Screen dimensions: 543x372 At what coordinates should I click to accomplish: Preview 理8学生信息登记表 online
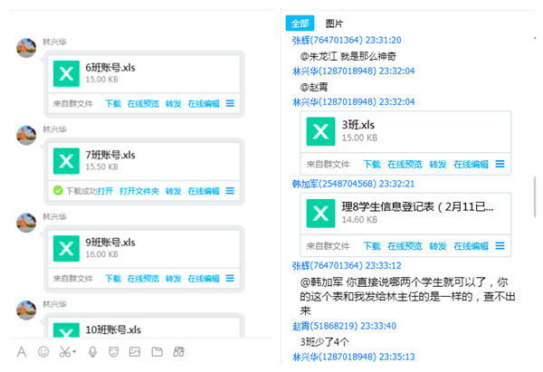coord(405,246)
